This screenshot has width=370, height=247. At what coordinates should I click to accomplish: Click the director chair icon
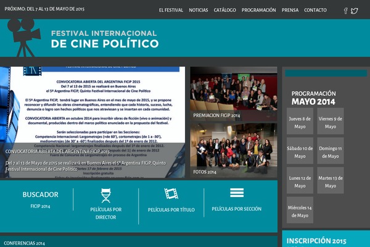click(x=105, y=196)
